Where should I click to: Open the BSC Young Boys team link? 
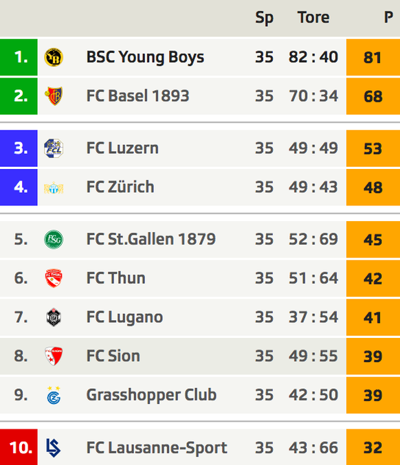tap(145, 57)
